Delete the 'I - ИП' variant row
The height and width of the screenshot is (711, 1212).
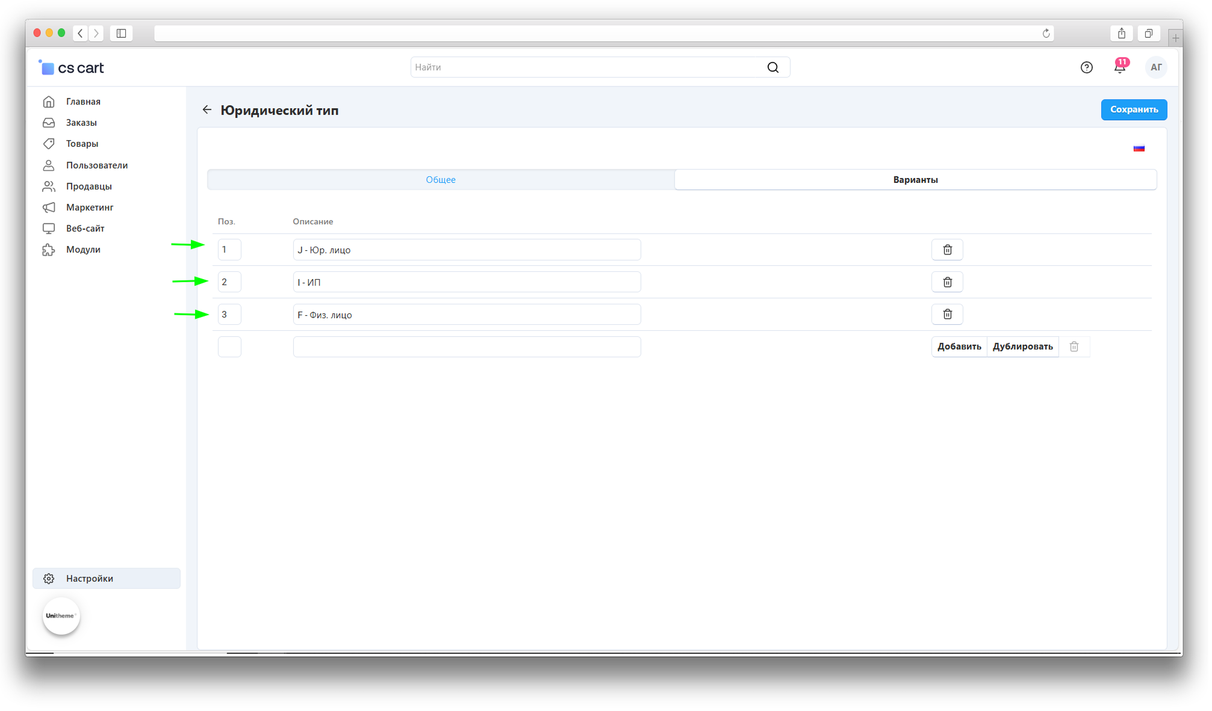(946, 282)
